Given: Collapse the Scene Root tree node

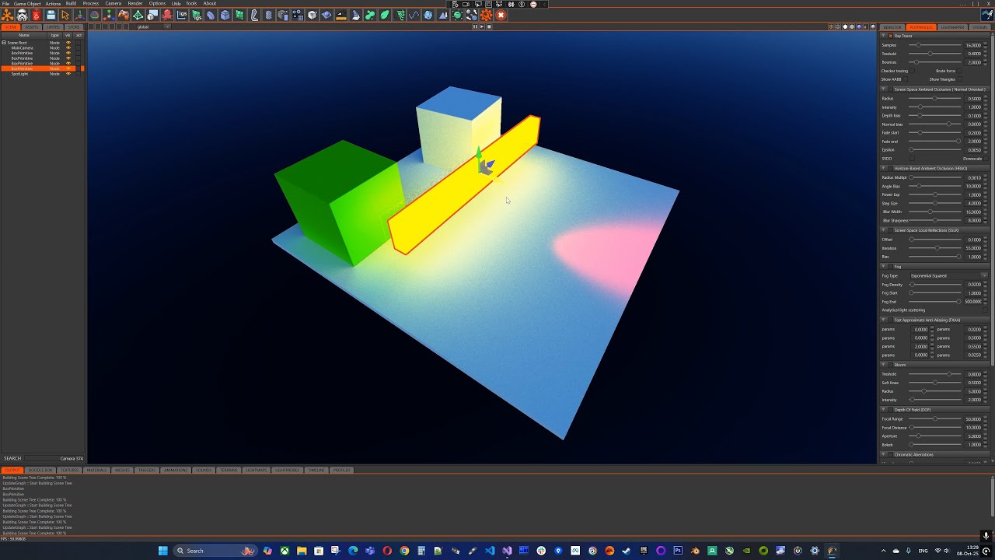Looking at the screenshot, I should pyautogui.click(x=4, y=43).
